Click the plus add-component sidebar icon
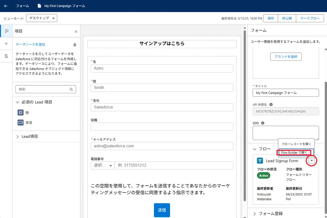The image size is (327, 218). click(7, 43)
